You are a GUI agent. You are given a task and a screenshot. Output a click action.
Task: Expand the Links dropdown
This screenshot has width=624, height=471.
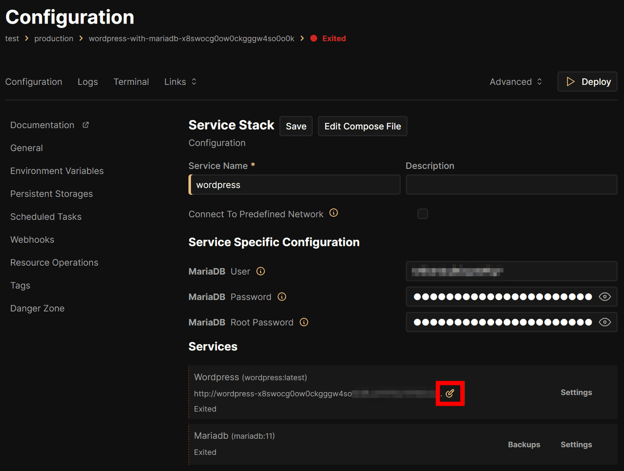click(x=180, y=82)
